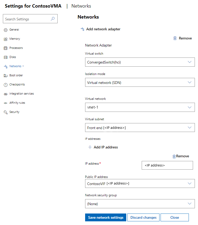Image resolution: width=198 pixels, height=225 pixels.
Task: Click the Disks icon in sidebar
Action: 5,57
